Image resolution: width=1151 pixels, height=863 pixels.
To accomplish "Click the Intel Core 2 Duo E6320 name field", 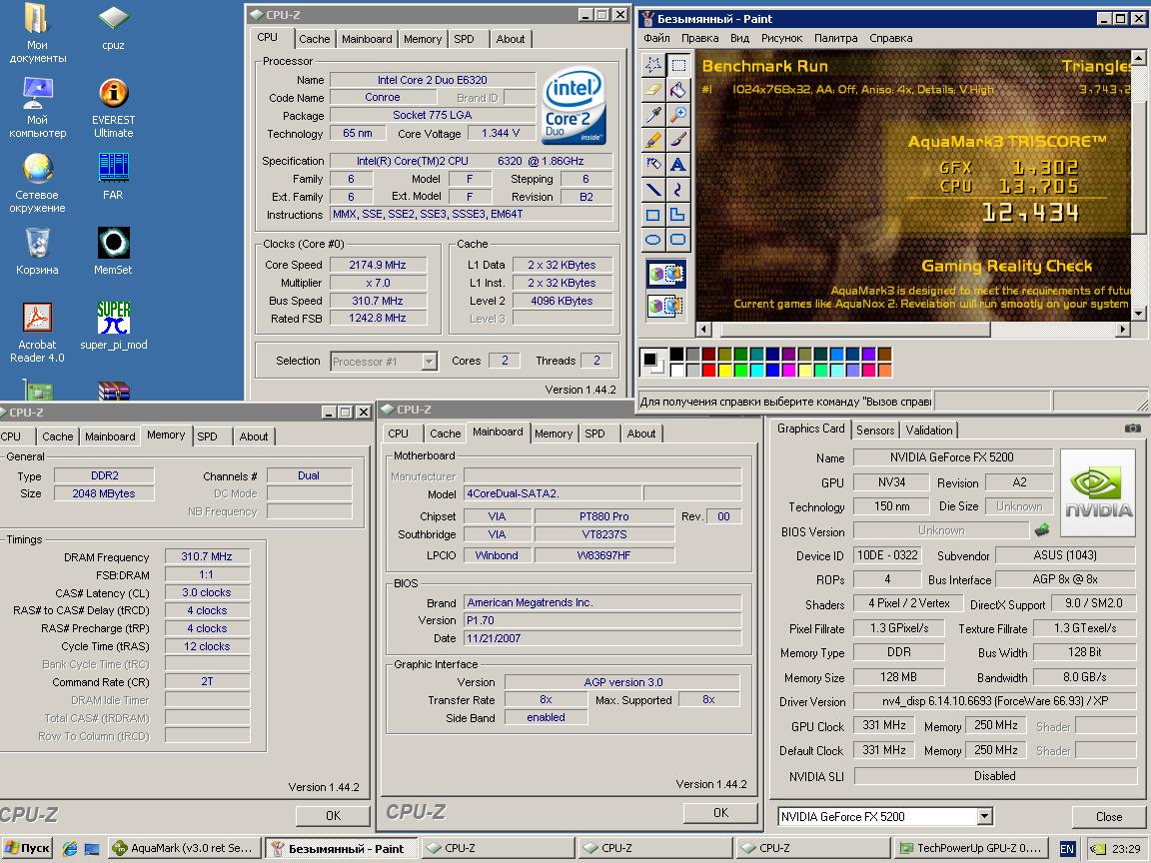I will coord(433,80).
